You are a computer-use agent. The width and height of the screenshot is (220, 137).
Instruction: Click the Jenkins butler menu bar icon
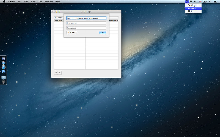point(187,2)
